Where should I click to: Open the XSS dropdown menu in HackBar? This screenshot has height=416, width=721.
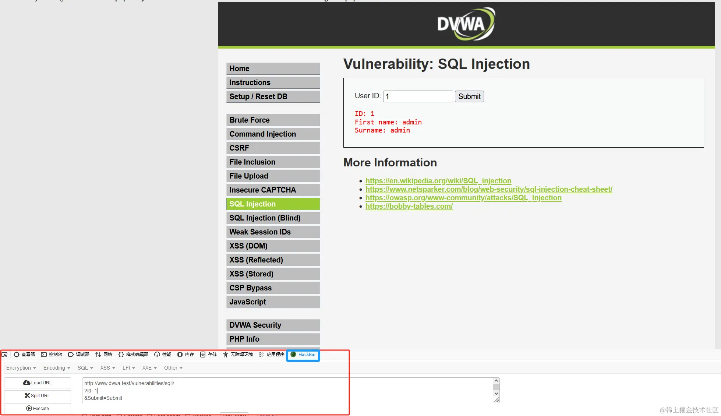pyautogui.click(x=107, y=368)
